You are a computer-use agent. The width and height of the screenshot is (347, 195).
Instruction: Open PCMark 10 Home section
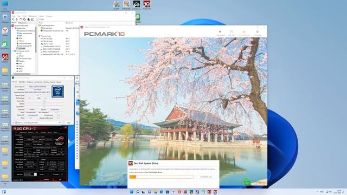click(x=220, y=34)
